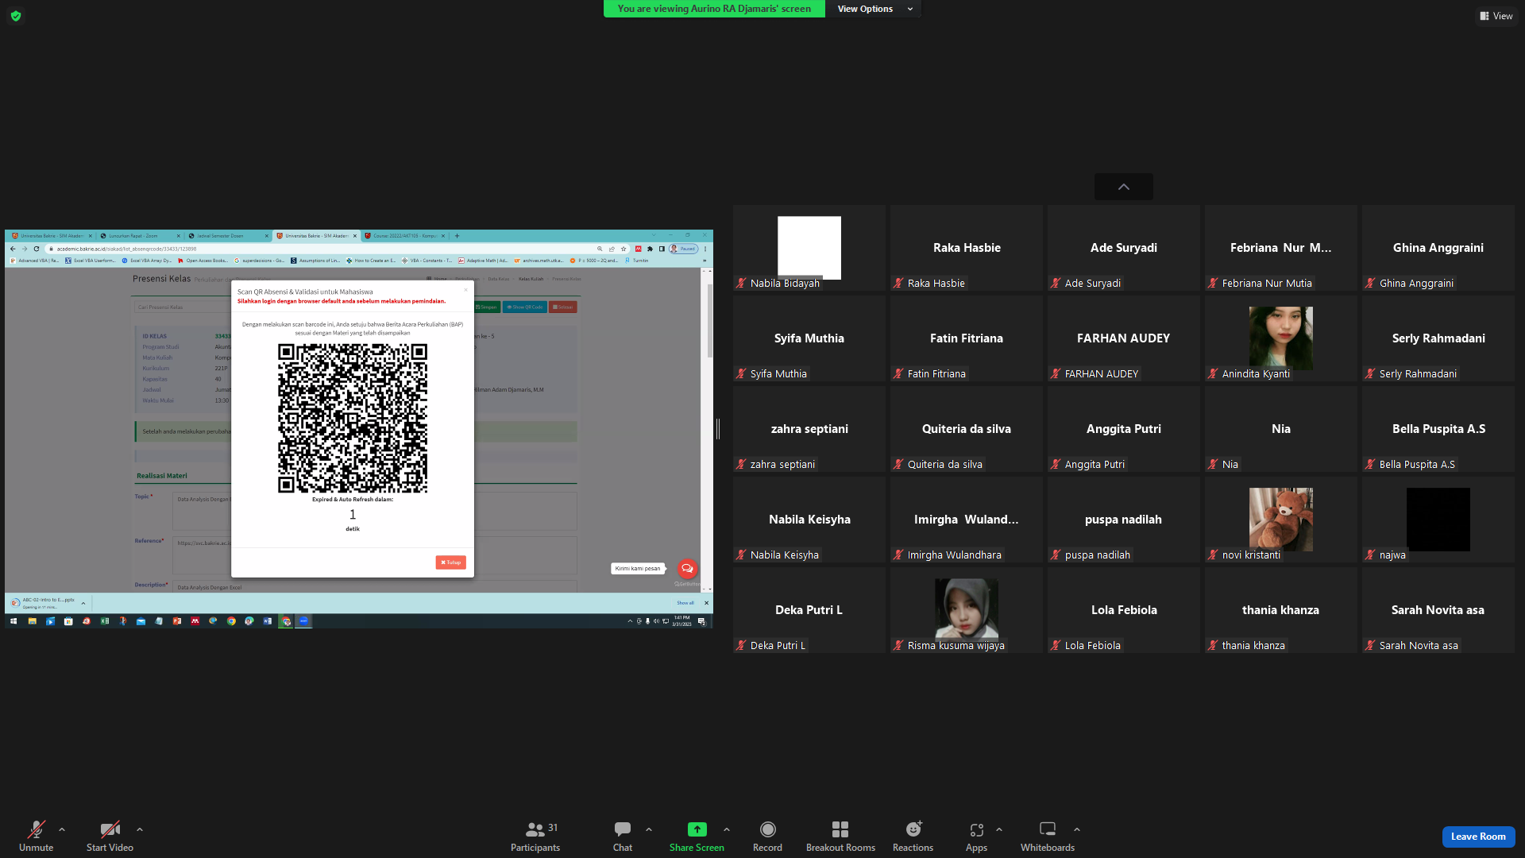The width and height of the screenshot is (1525, 858).
Task: Open the Zoom Apps panel
Action: click(x=976, y=837)
